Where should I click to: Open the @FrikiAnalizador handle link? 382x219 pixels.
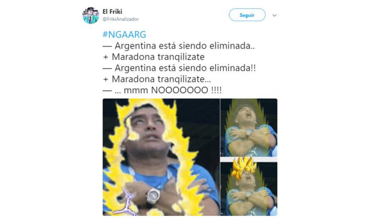tap(121, 19)
